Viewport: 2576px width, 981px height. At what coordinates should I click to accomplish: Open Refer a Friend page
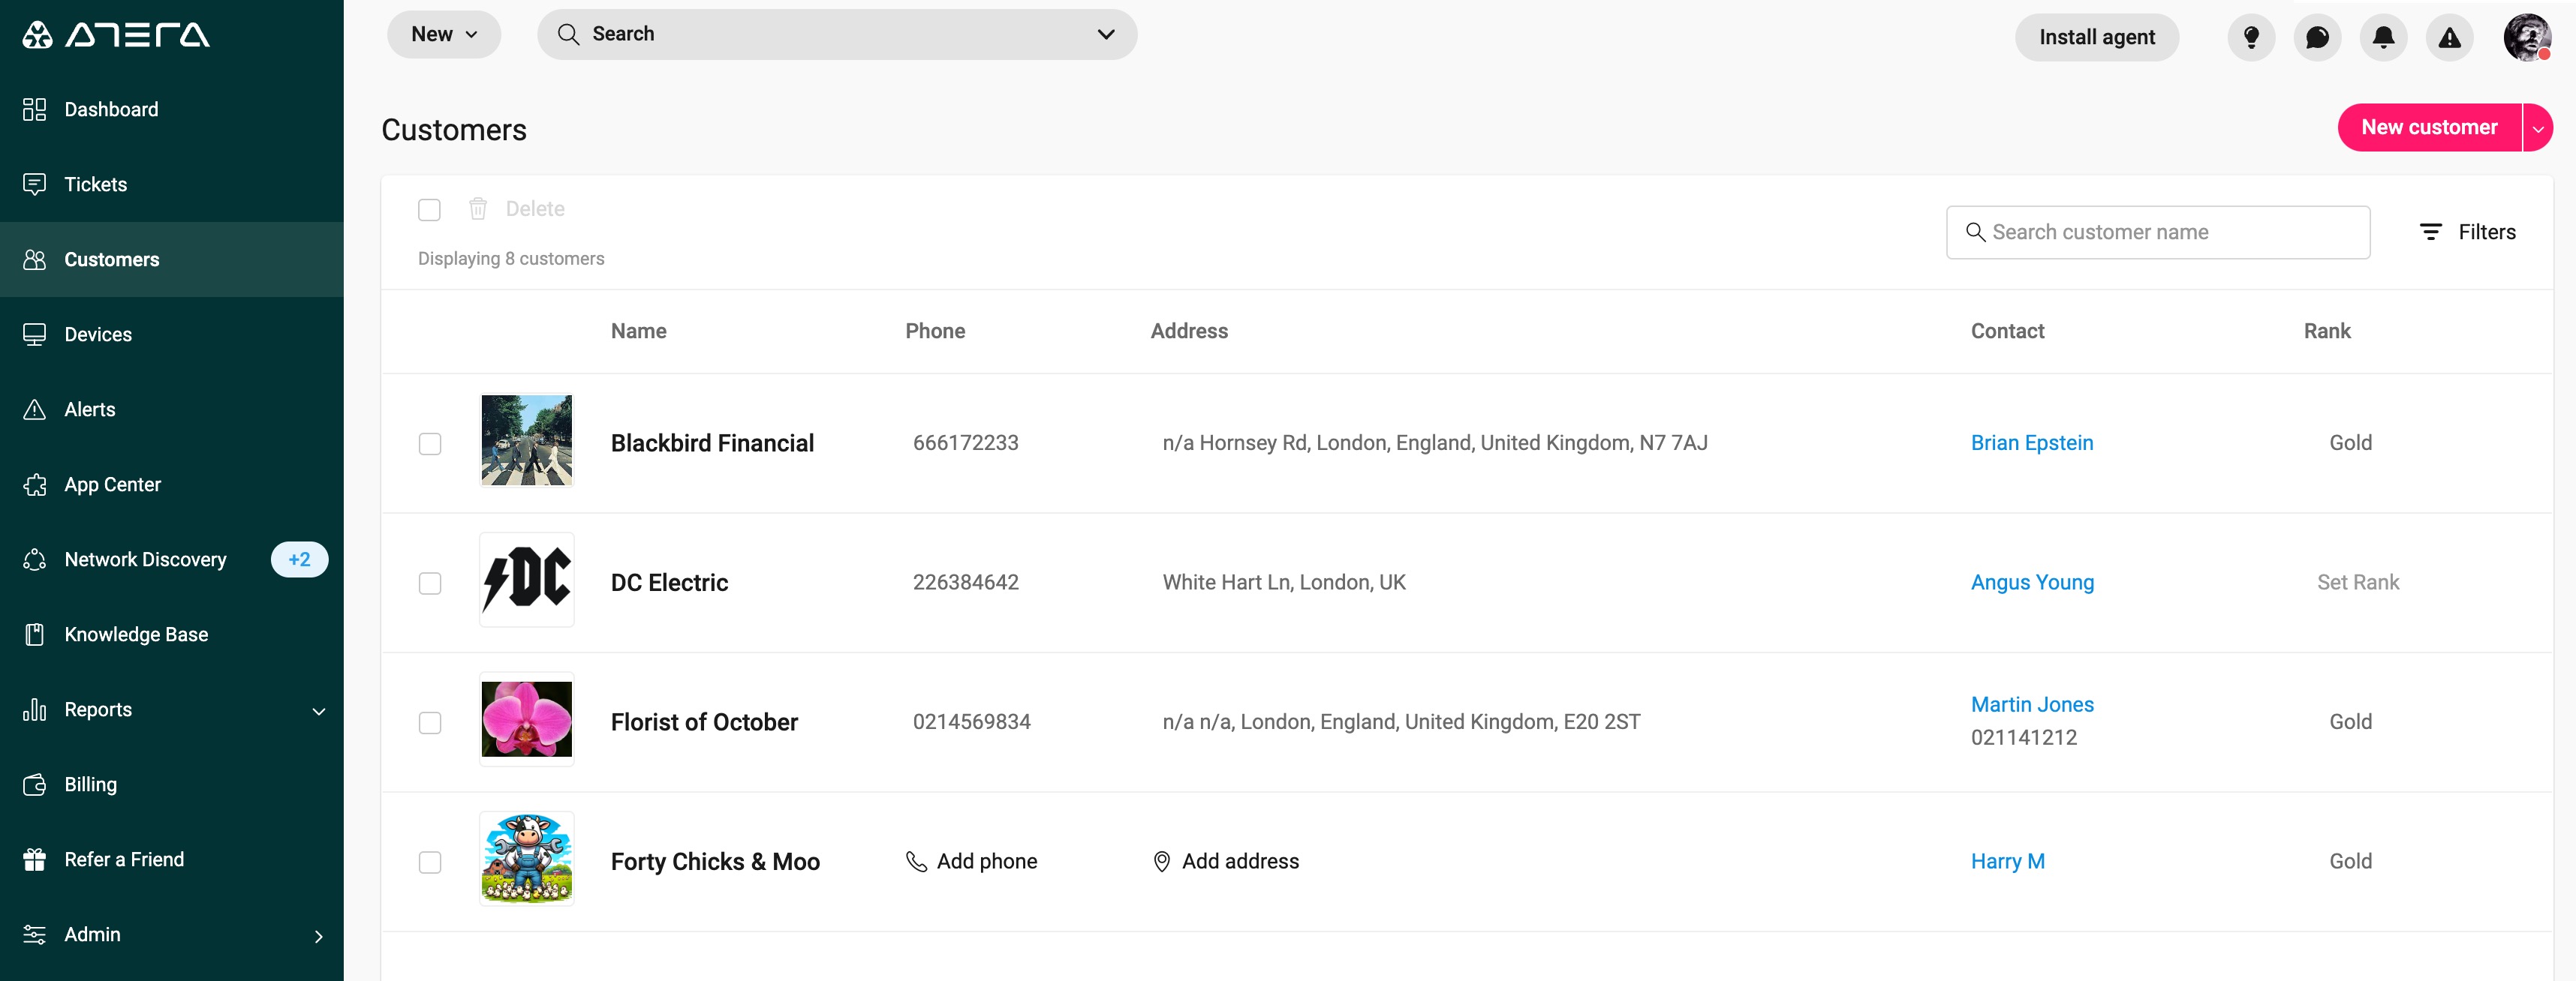pos(171,859)
